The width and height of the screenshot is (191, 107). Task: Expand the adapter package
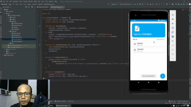tap(8, 19)
